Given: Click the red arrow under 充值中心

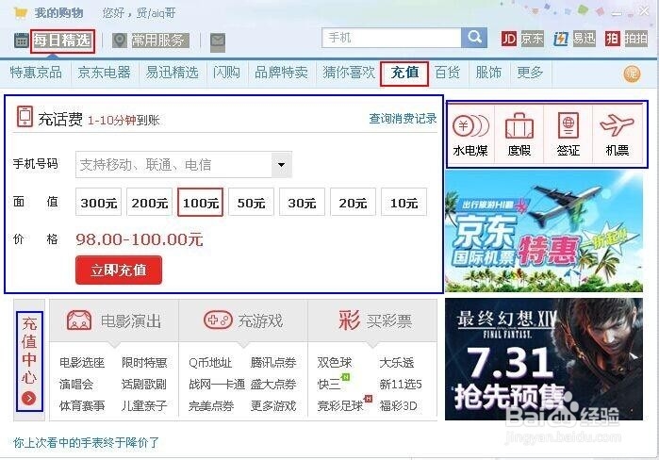Looking at the screenshot, I should 28,398.
